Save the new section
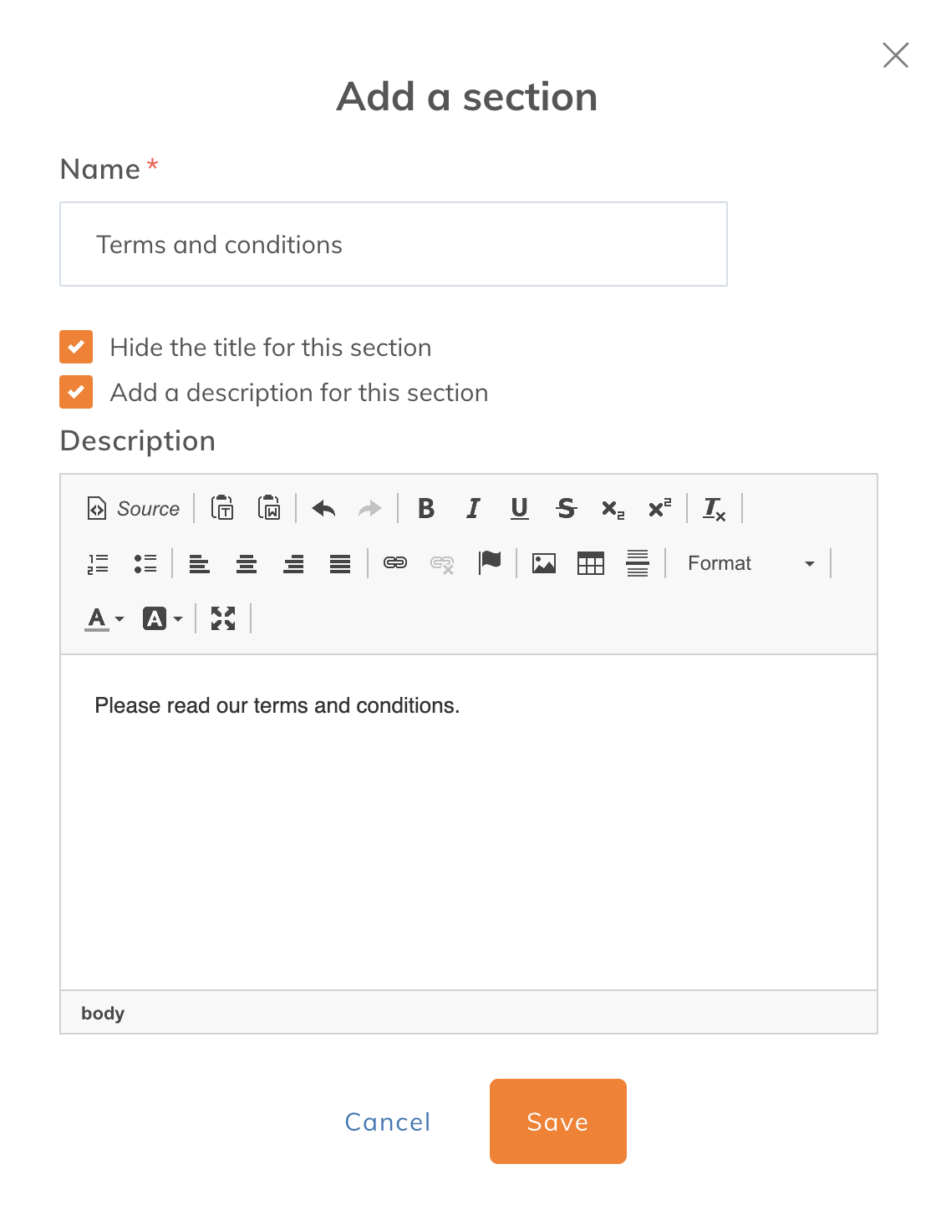The width and height of the screenshot is (941, 1220). [x=558, y=1121]
